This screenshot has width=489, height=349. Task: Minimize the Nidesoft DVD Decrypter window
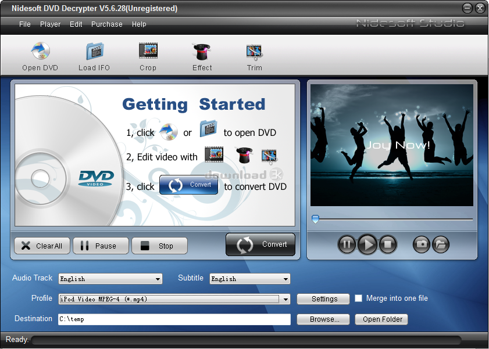pyautogui.click(x=467, y=8)
